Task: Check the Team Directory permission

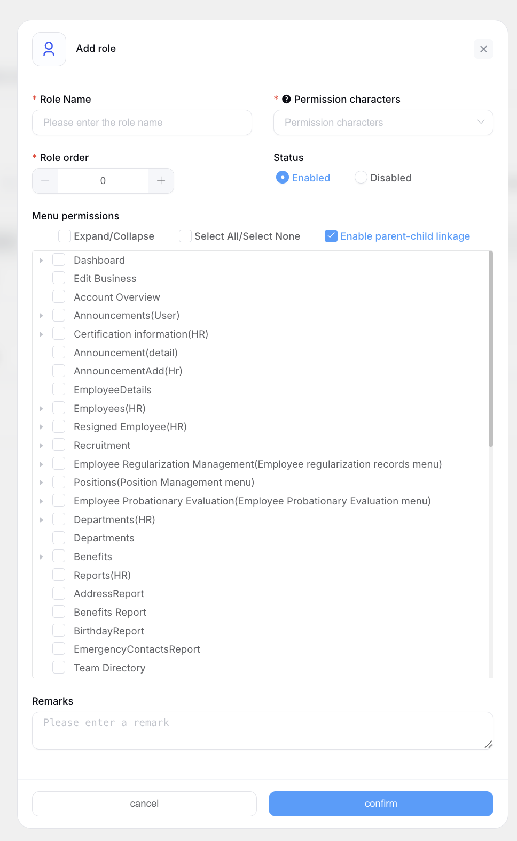Action: [x=59, y=668]
